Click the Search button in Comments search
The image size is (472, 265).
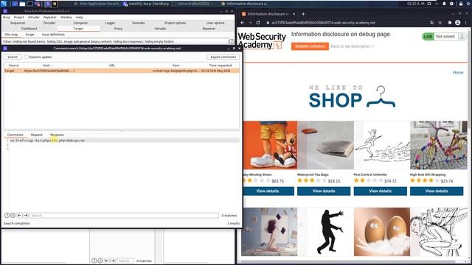coord(13,57)
